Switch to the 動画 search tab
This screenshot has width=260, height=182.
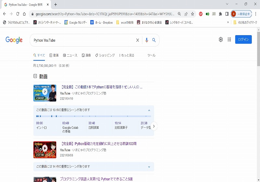coord(54,55)
